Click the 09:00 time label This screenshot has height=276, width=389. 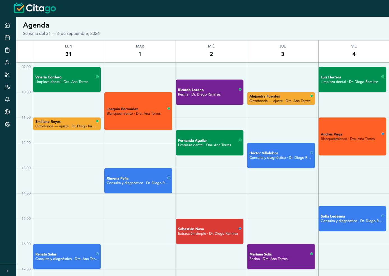pos(26,67)
